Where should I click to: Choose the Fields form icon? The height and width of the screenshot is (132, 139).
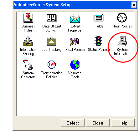(99, 18)
